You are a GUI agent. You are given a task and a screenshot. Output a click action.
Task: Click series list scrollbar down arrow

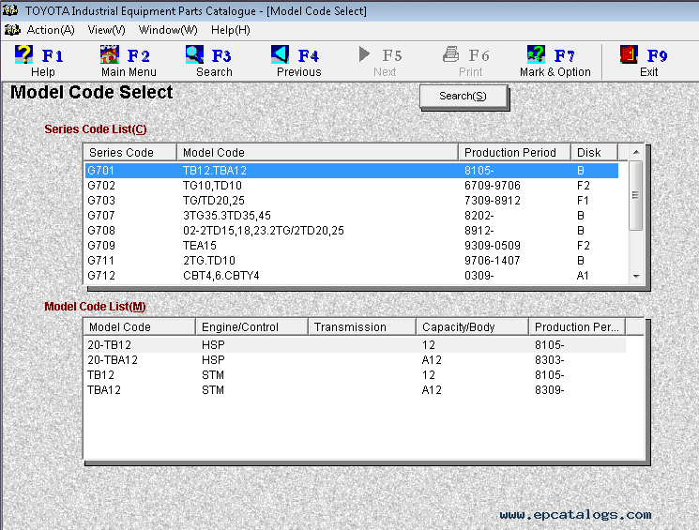click(636, 277)
